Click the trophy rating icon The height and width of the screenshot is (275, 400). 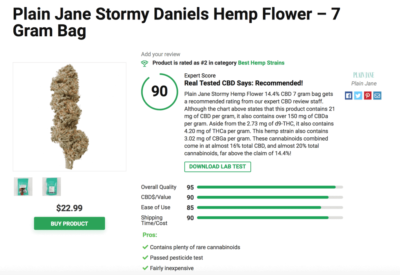[x=145, y=63]
